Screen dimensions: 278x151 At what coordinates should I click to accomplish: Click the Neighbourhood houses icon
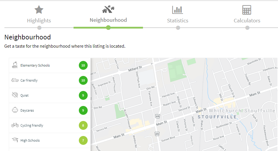(108, 9)
